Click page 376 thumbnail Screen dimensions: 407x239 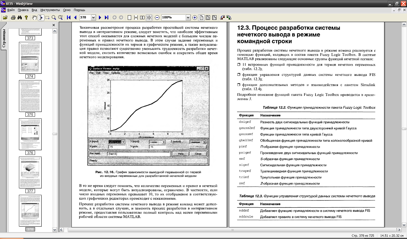click(x=30, y=134)
